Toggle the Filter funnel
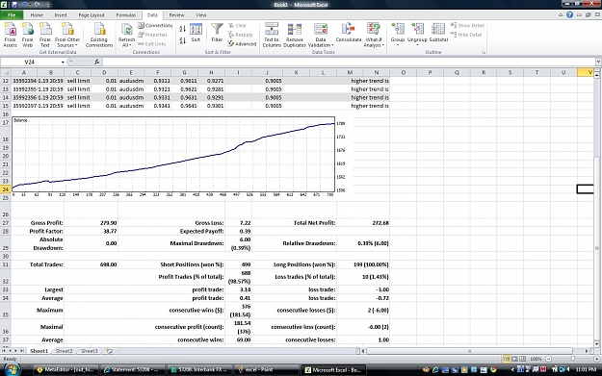Image resolution: width=602 pixels, height=376 pixels. 217,33
